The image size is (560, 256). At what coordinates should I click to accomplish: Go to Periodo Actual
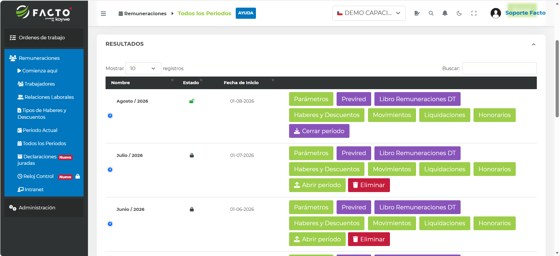click(37, 130)
